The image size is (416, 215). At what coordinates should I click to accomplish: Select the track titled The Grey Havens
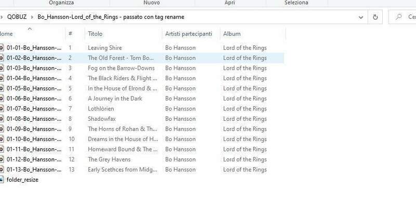tap(109, 159)
